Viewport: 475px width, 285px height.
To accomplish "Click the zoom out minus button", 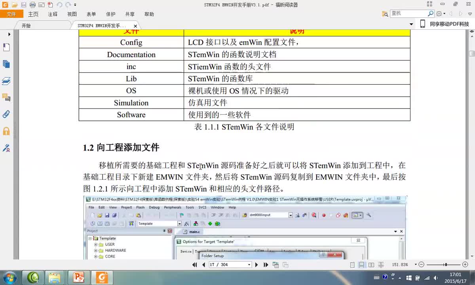I will coord(421,264).
